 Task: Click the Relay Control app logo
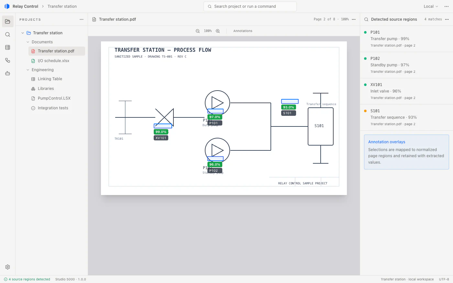7,6
